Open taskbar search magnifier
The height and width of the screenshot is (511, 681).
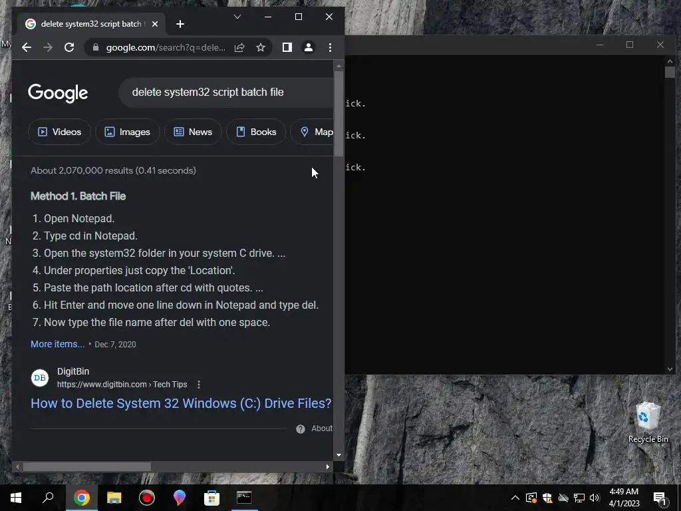(x=48, y=498)
